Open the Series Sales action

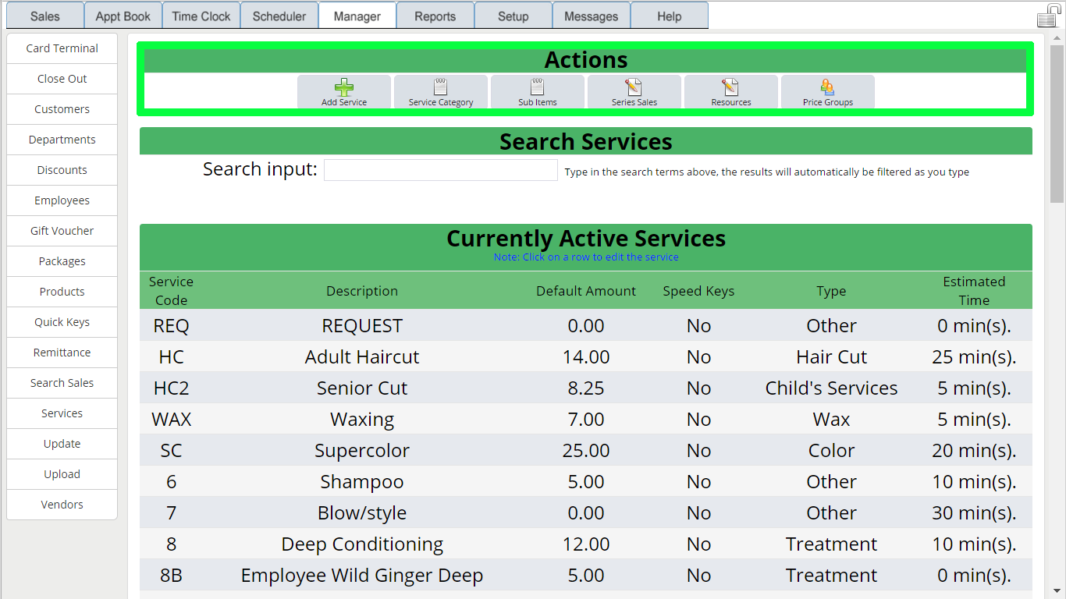pyautogui.click(x=634, y=92)
